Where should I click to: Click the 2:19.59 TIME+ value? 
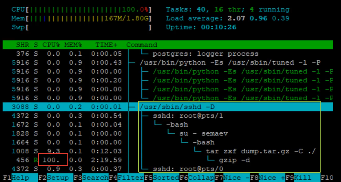coord(106,160)
